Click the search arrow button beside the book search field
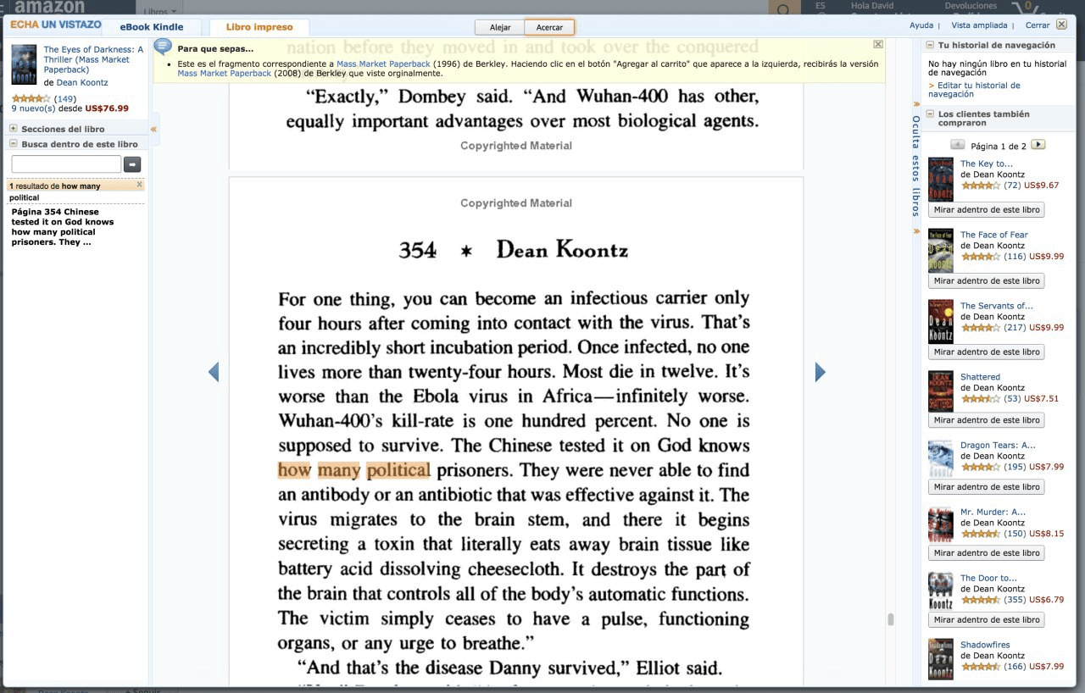The width and height of the screenshot is (1085, 693). point(132,164)
